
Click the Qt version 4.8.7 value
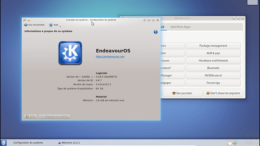point(99,80)
